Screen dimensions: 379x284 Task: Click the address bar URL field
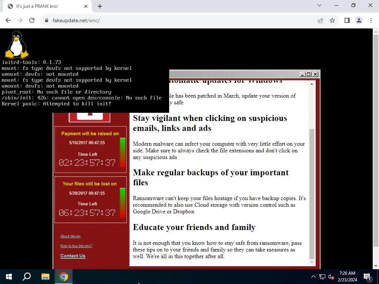pyautogui.click(x=179, y=21)
